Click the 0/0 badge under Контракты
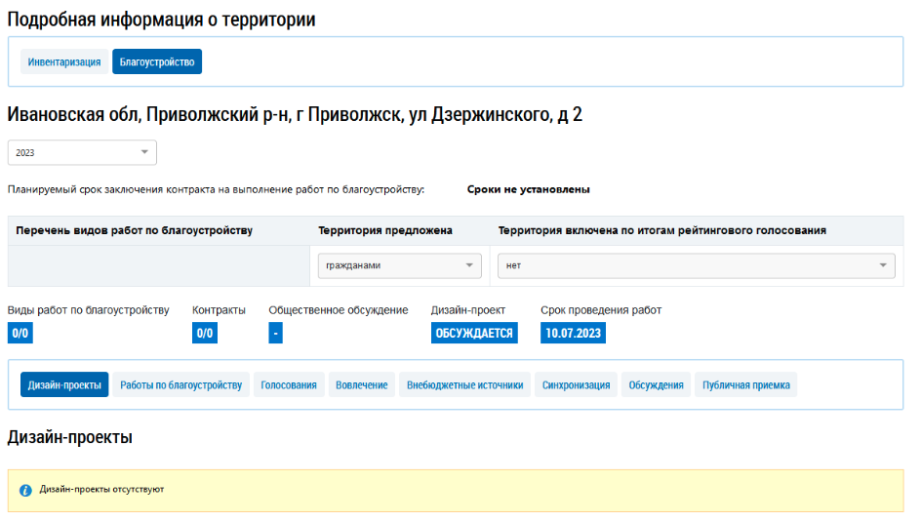 pos(205,334)
